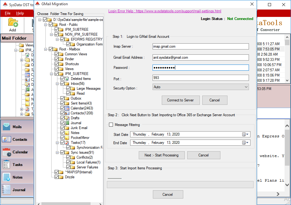Click the Junk E-mail folder icon

(67, 128)
